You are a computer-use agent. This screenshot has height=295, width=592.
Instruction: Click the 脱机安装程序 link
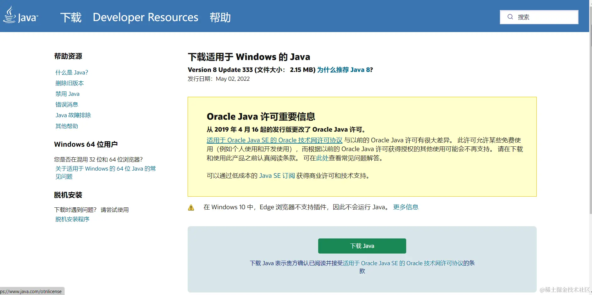tap(72, 219)
